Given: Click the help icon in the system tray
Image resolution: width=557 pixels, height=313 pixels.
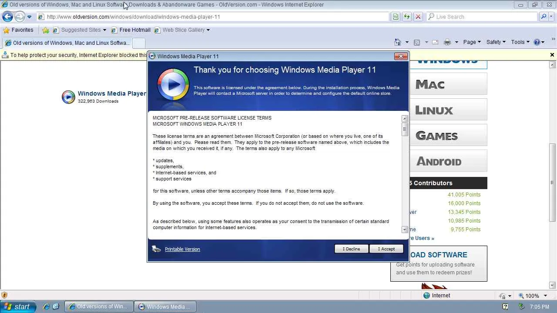Looking at the screenshot, I should point(506,307).
